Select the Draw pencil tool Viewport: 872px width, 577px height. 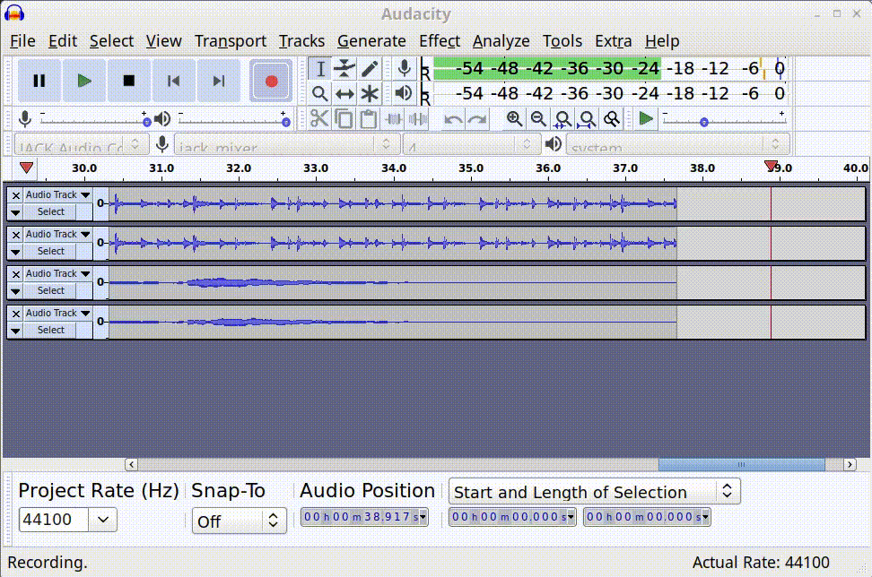click(370, 69)
